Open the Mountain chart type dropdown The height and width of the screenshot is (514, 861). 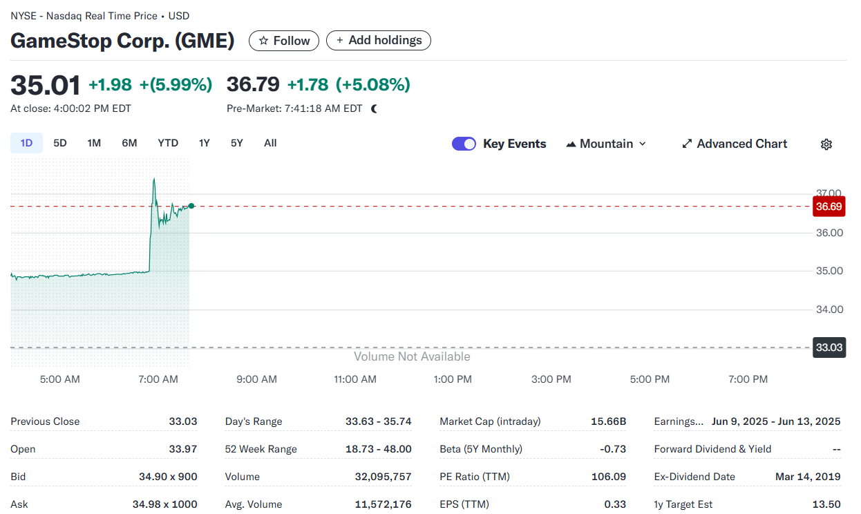coord(606,144)
